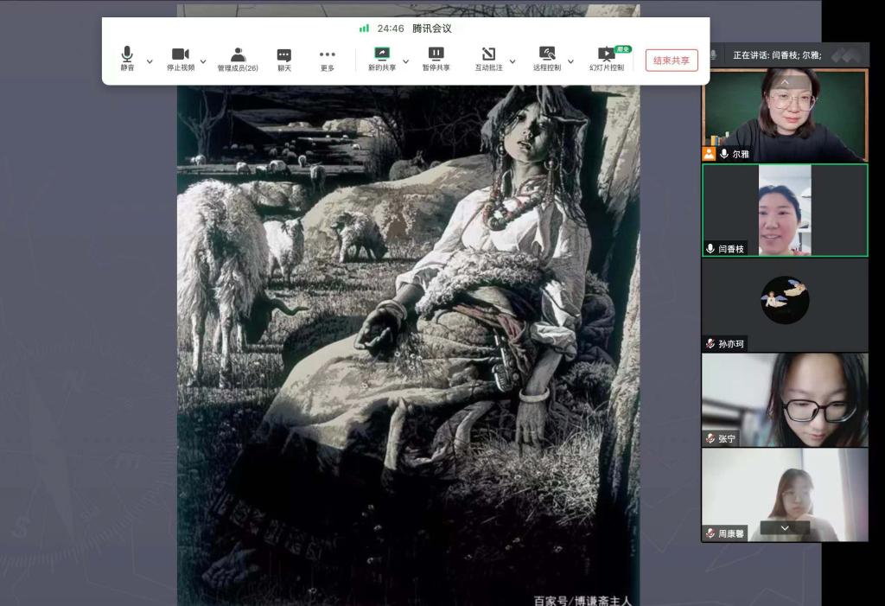
Task: Mute the microphone (静音)
Action: point(127,59)
